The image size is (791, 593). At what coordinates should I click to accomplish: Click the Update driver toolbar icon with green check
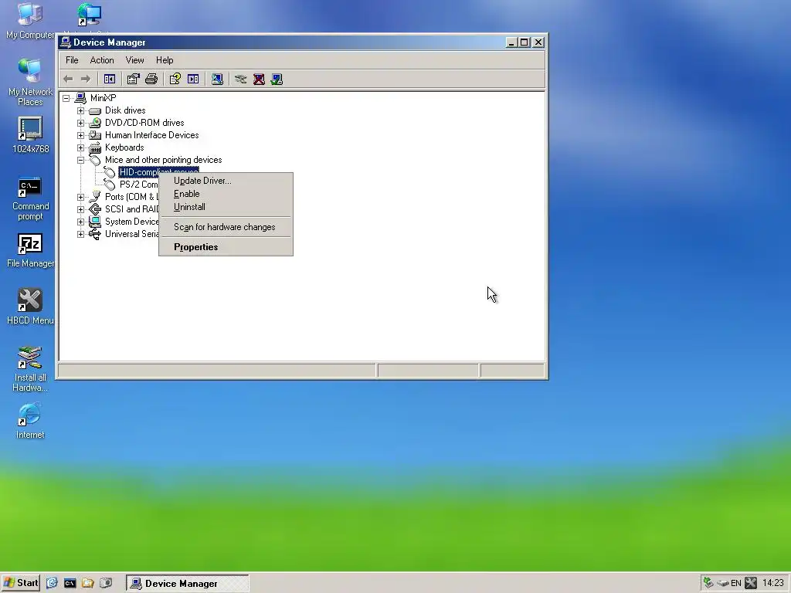point(277,80)
